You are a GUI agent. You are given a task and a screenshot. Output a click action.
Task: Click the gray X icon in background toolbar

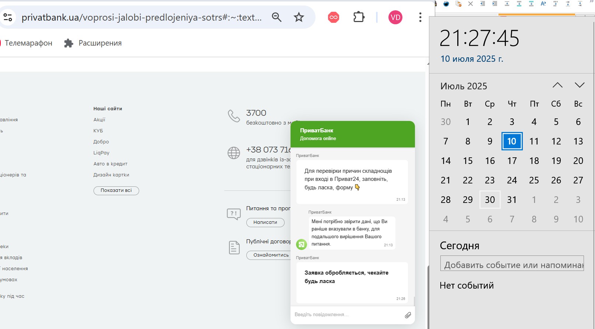coord(471,4)
